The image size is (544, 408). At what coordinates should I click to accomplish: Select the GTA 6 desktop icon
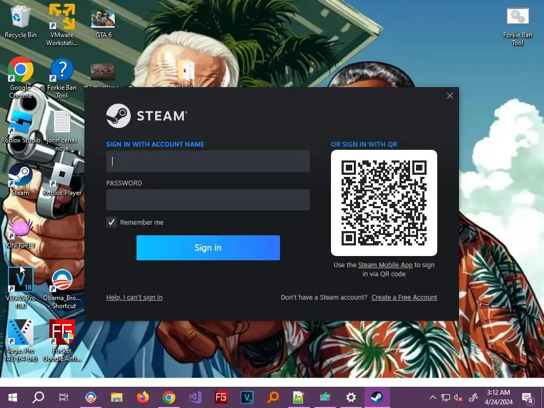pyautogui.click(x=103, y=22)
